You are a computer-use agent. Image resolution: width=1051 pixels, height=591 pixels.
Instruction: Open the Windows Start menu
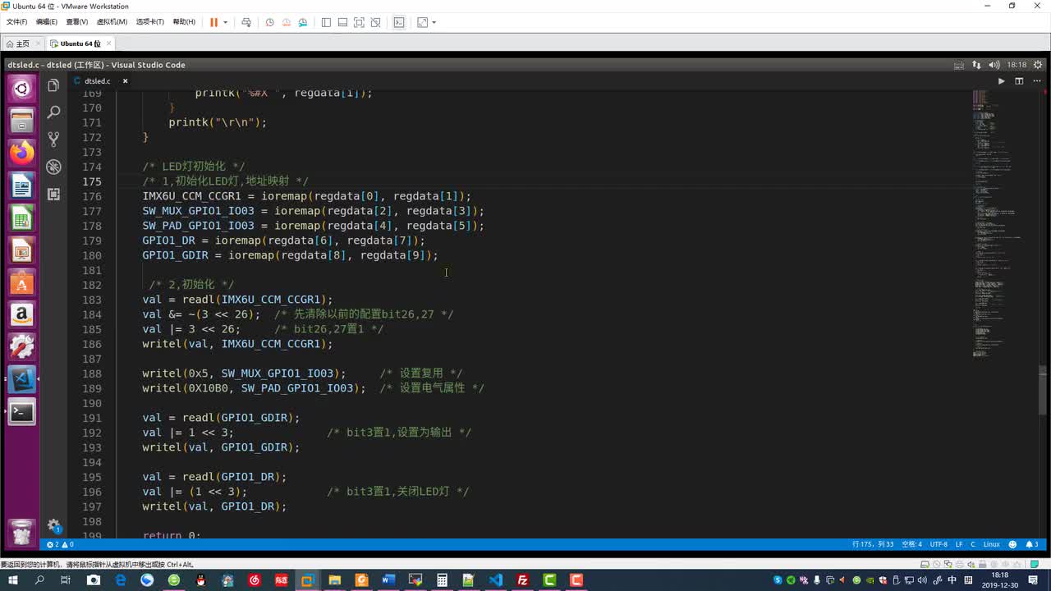pyautogui.click(x=12, y=580)
